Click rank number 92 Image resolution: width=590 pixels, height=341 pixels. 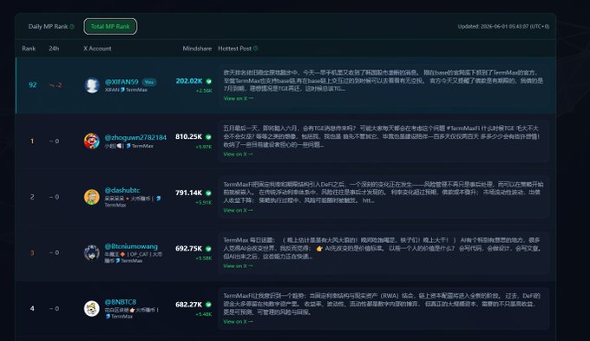click(33, 85)
